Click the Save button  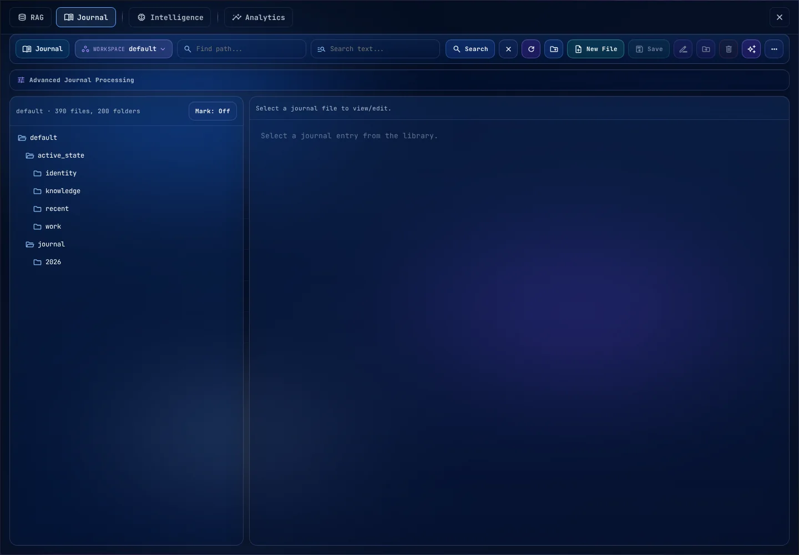[x=649, y=49]
